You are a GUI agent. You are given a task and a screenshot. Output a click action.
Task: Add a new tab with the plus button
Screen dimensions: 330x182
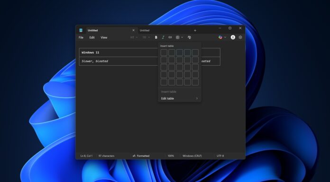click(x=195, y=30)
